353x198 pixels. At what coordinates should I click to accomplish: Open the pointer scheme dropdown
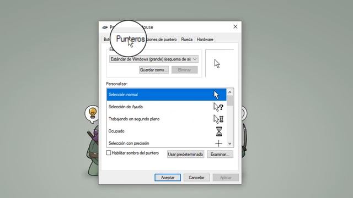click(154, 59)
